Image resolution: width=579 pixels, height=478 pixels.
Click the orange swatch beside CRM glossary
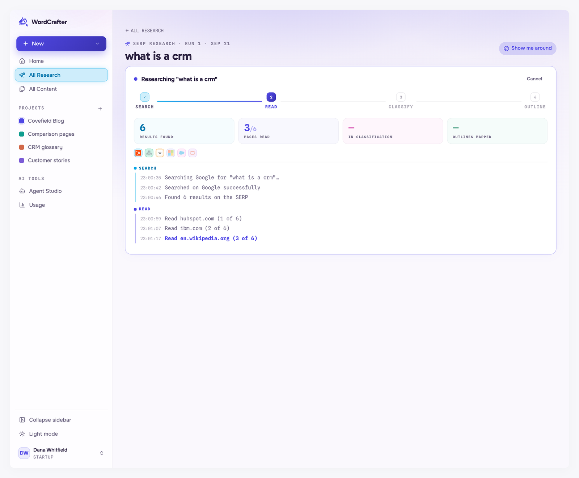[21, 147]
